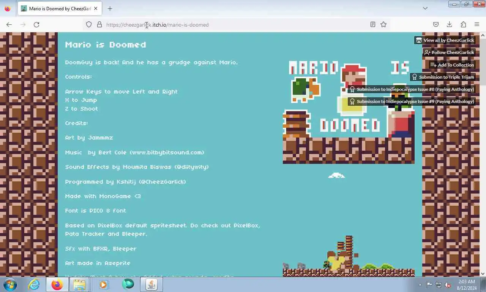Bookmark this page with the star icon
Image resolution: width=486 pixels, height=292 pixels.
coord(383,24)
